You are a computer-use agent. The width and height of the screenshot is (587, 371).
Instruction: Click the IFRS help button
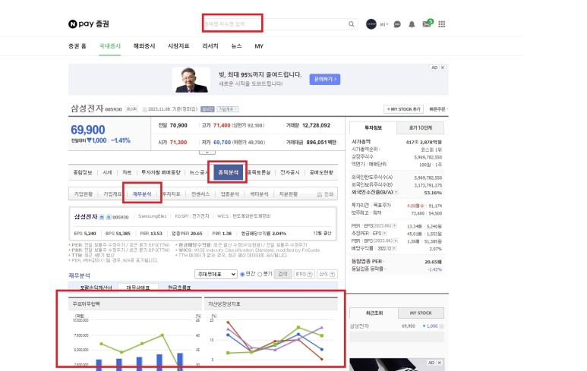pos(304,274)
